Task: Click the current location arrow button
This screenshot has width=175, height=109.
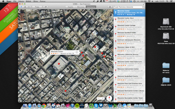Action: point(21,7)
